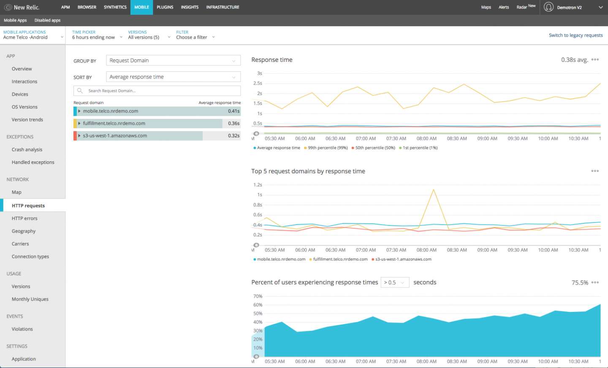608x368 pixels.
Task: Open Top 5 request domains chart options dots
Action: [x=595, y=171]
